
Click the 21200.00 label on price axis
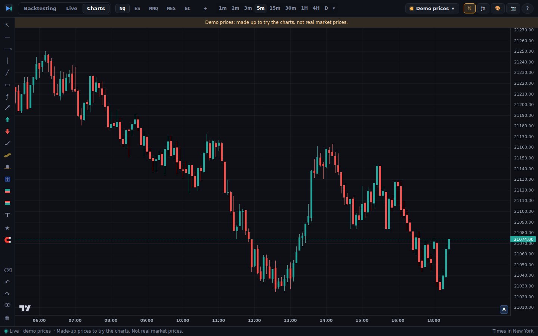[524, 105]
